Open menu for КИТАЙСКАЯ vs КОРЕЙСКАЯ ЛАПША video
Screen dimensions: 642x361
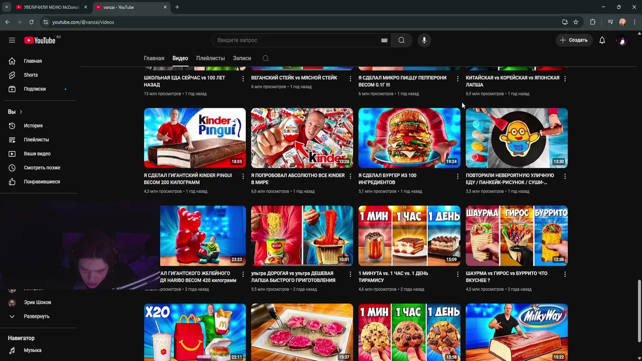565,79
